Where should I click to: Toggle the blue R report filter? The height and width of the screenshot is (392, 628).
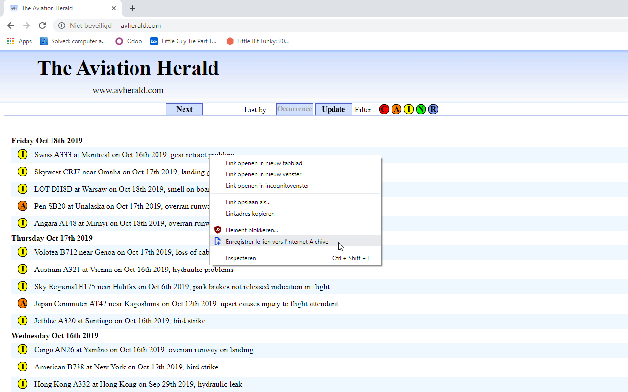coord(433,109)
